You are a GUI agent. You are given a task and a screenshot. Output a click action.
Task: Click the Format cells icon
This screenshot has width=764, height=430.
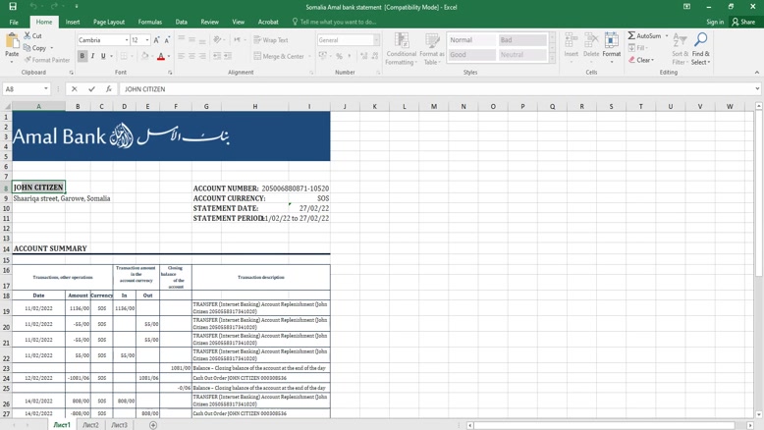coord(611,41)
